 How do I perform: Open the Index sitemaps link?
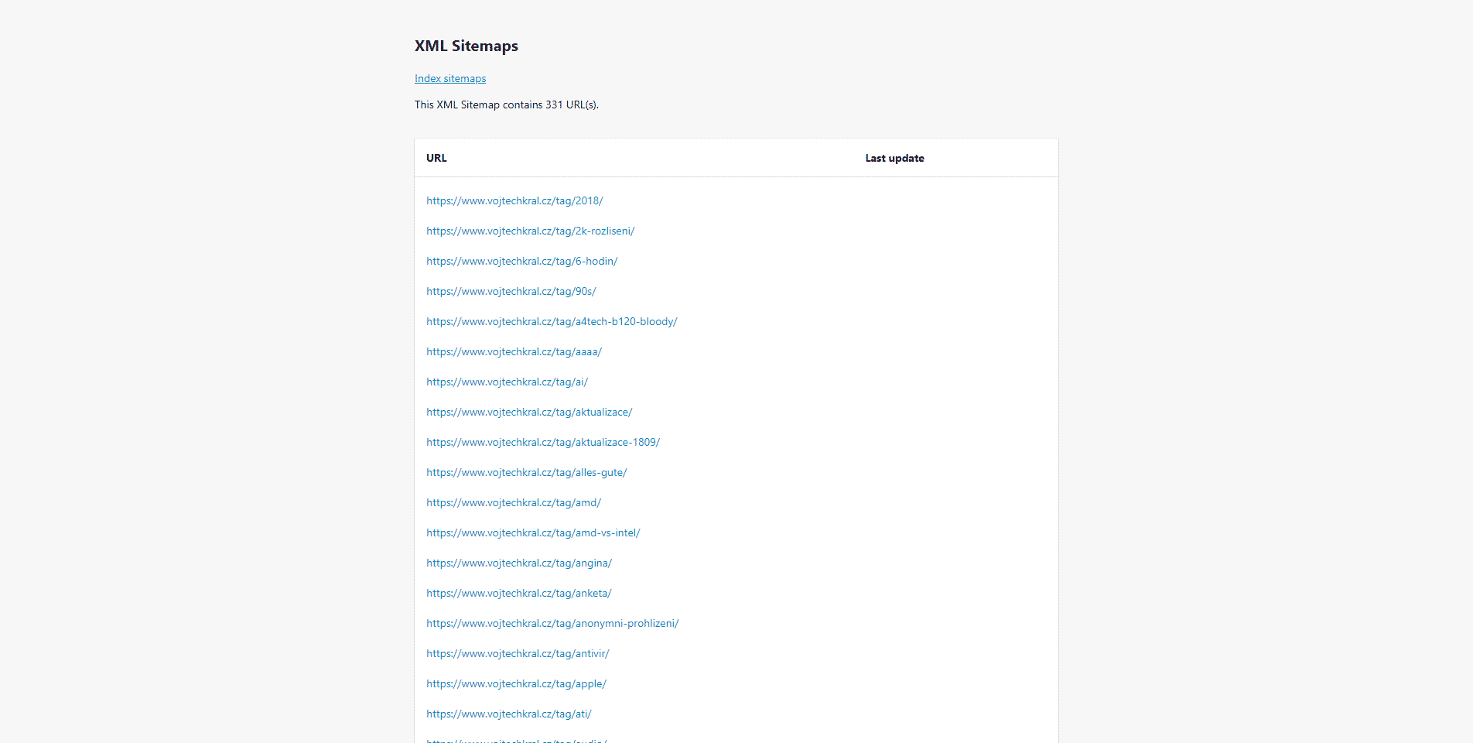click(x=450, y=79)
